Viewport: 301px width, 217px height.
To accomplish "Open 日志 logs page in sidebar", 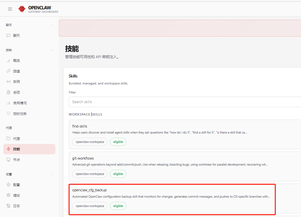I will tap(16, 206).
